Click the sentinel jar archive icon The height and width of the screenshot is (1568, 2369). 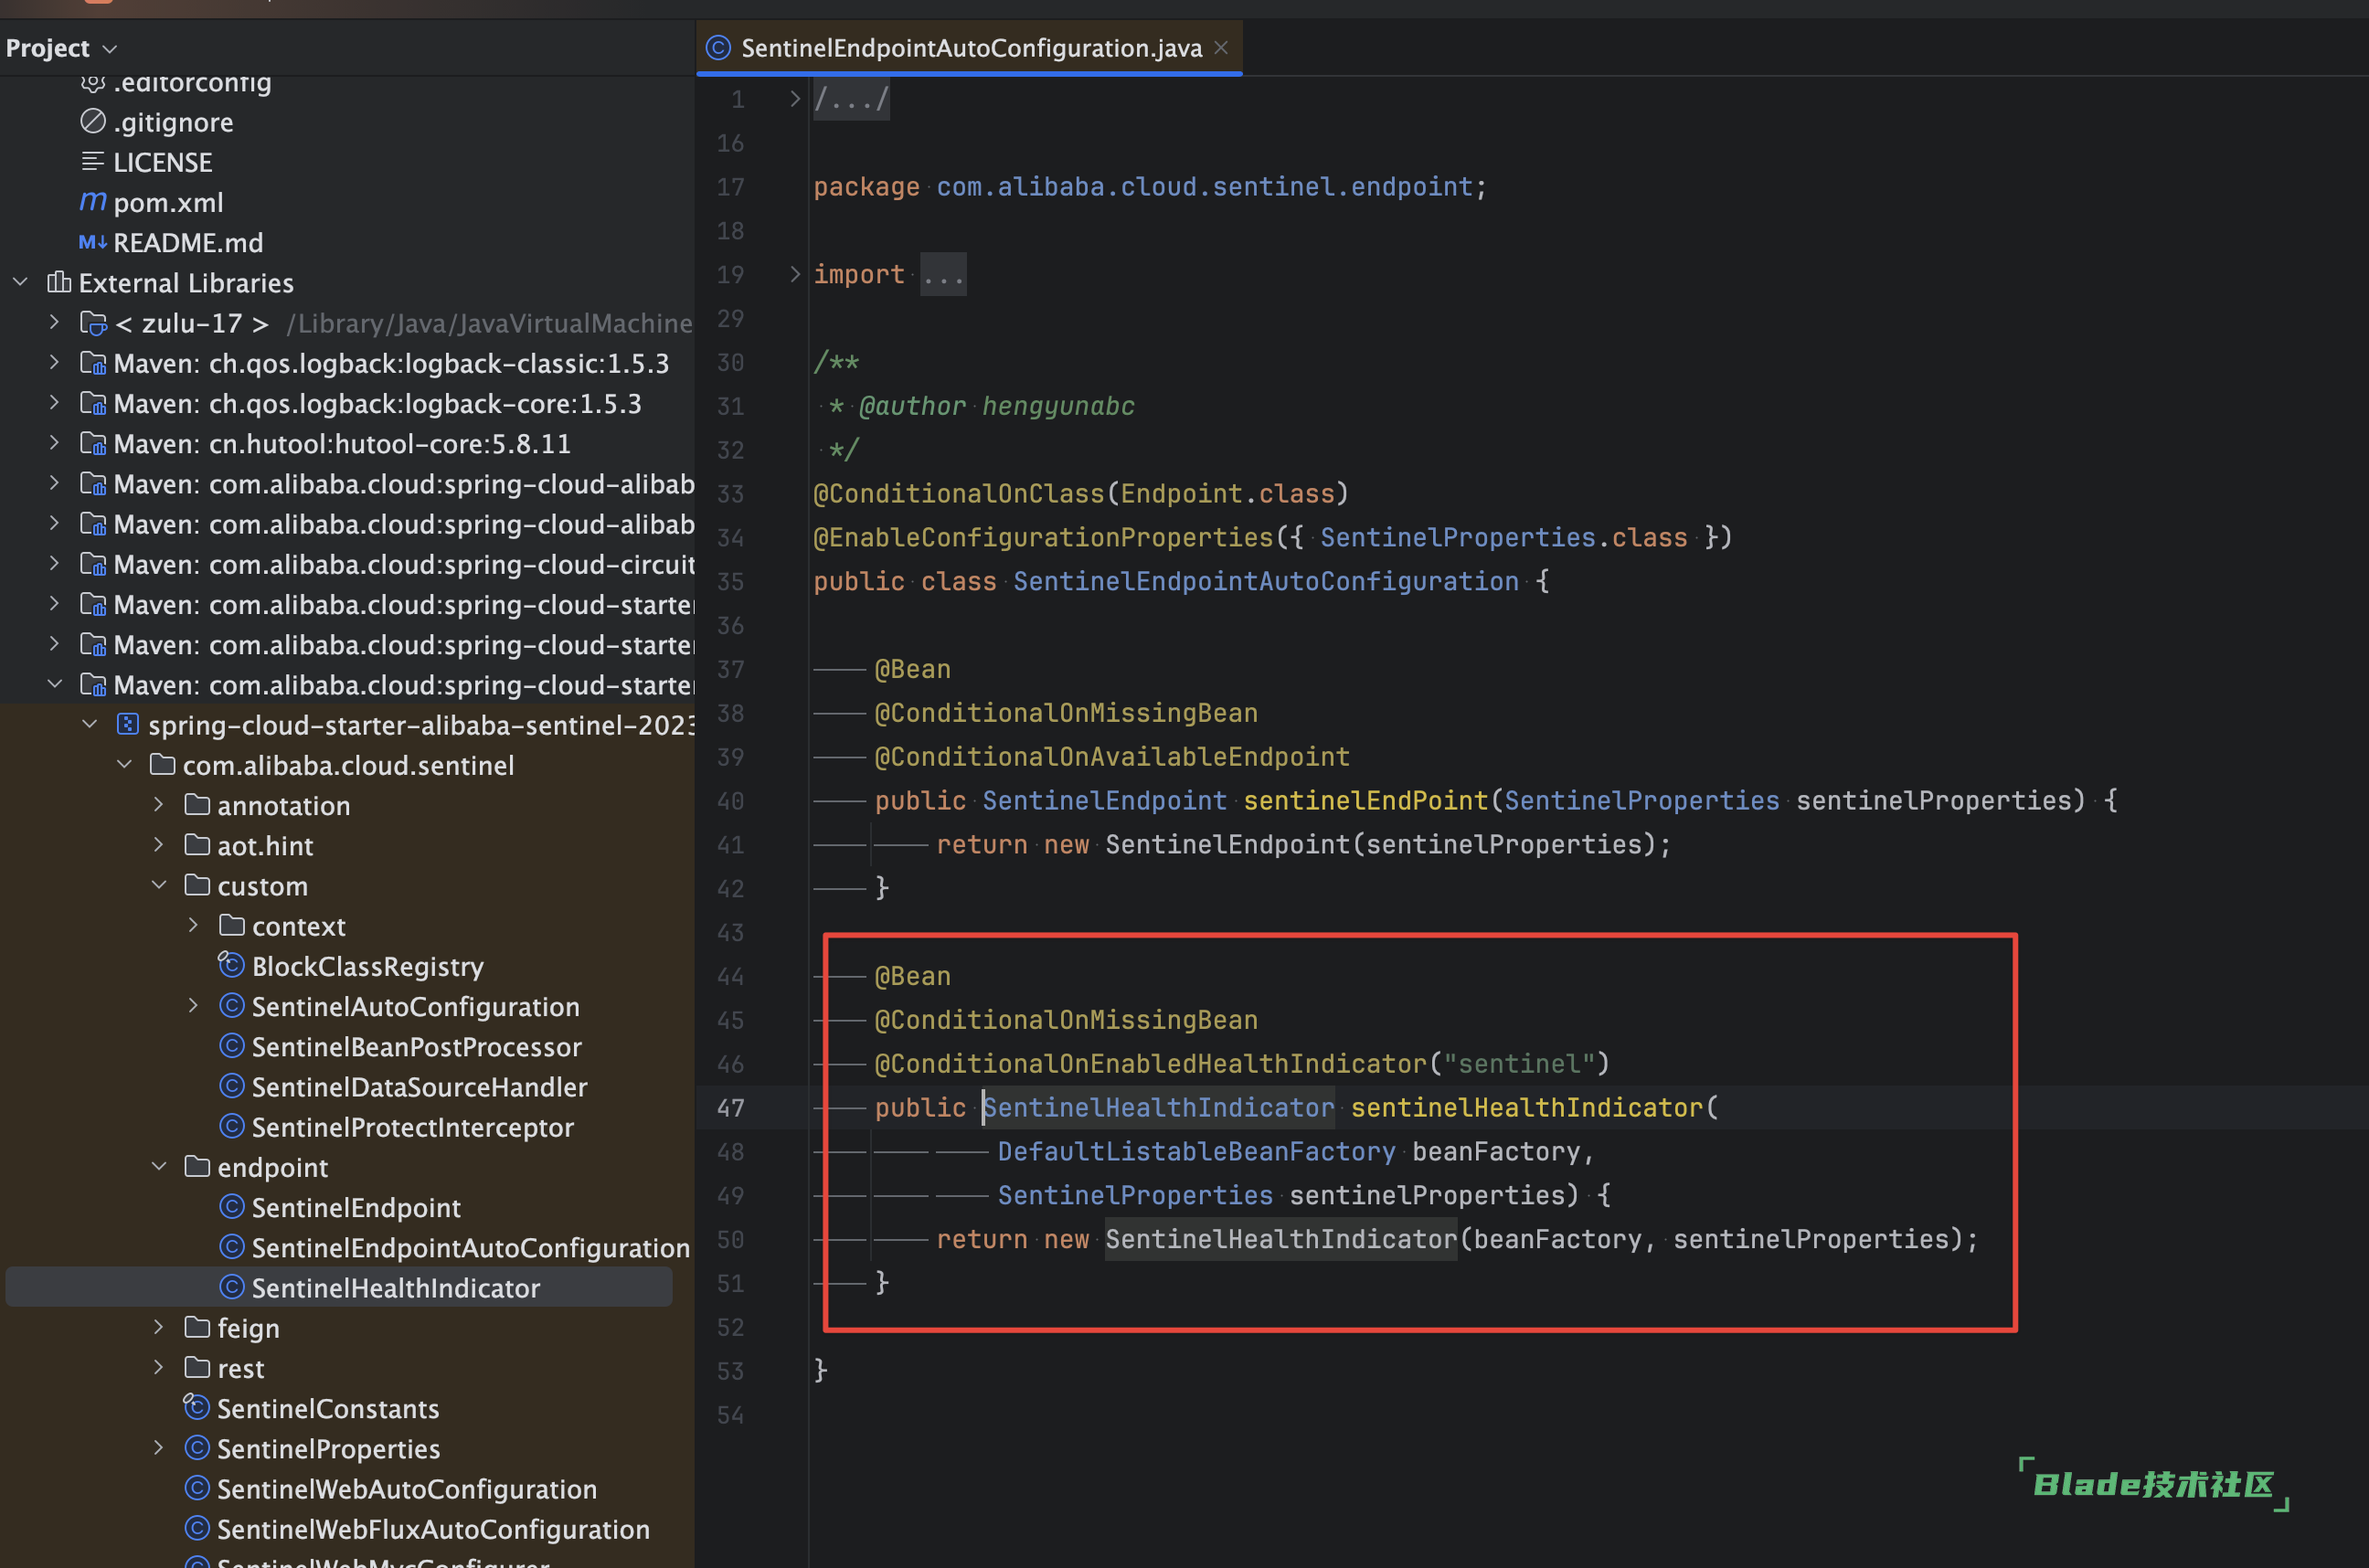point(128,724)
